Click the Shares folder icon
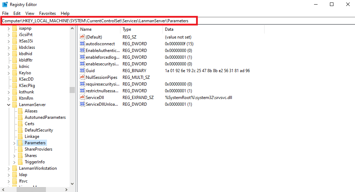 point(20,156)
